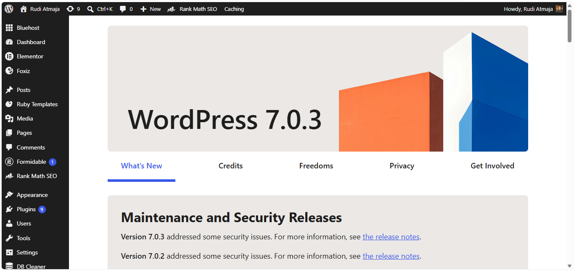Go to Dashboard in sidebar
This screenshot has width=574, height=270.
click(31, 42)
